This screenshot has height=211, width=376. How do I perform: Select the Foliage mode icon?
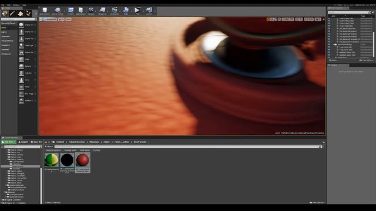coord(28,13)
